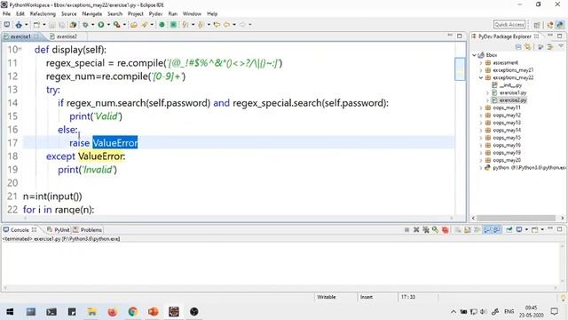
Task: Click the green circle toolbar icon
Action: pyautogui.click(x=162, y=25)
